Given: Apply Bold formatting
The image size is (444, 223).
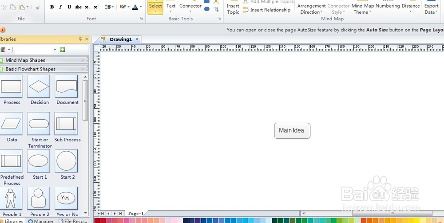Looking at the screenshot, I should [x=52, y=7].
